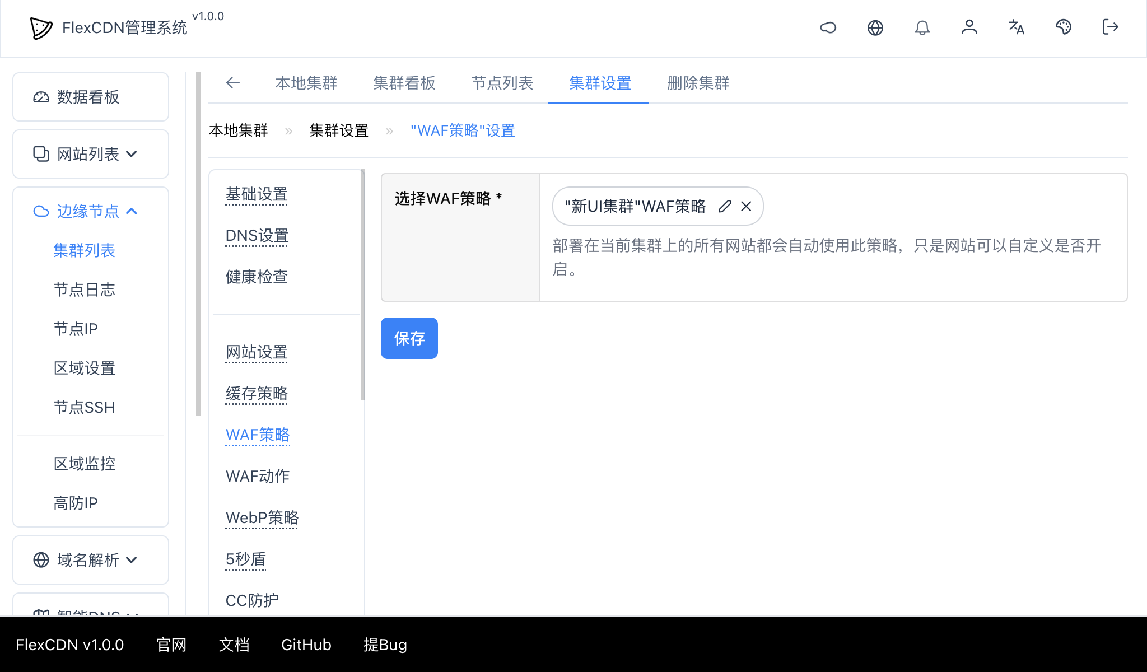Open the message cloud icon in header
The image size is (1147, 672).
click(x=828, y=27)
